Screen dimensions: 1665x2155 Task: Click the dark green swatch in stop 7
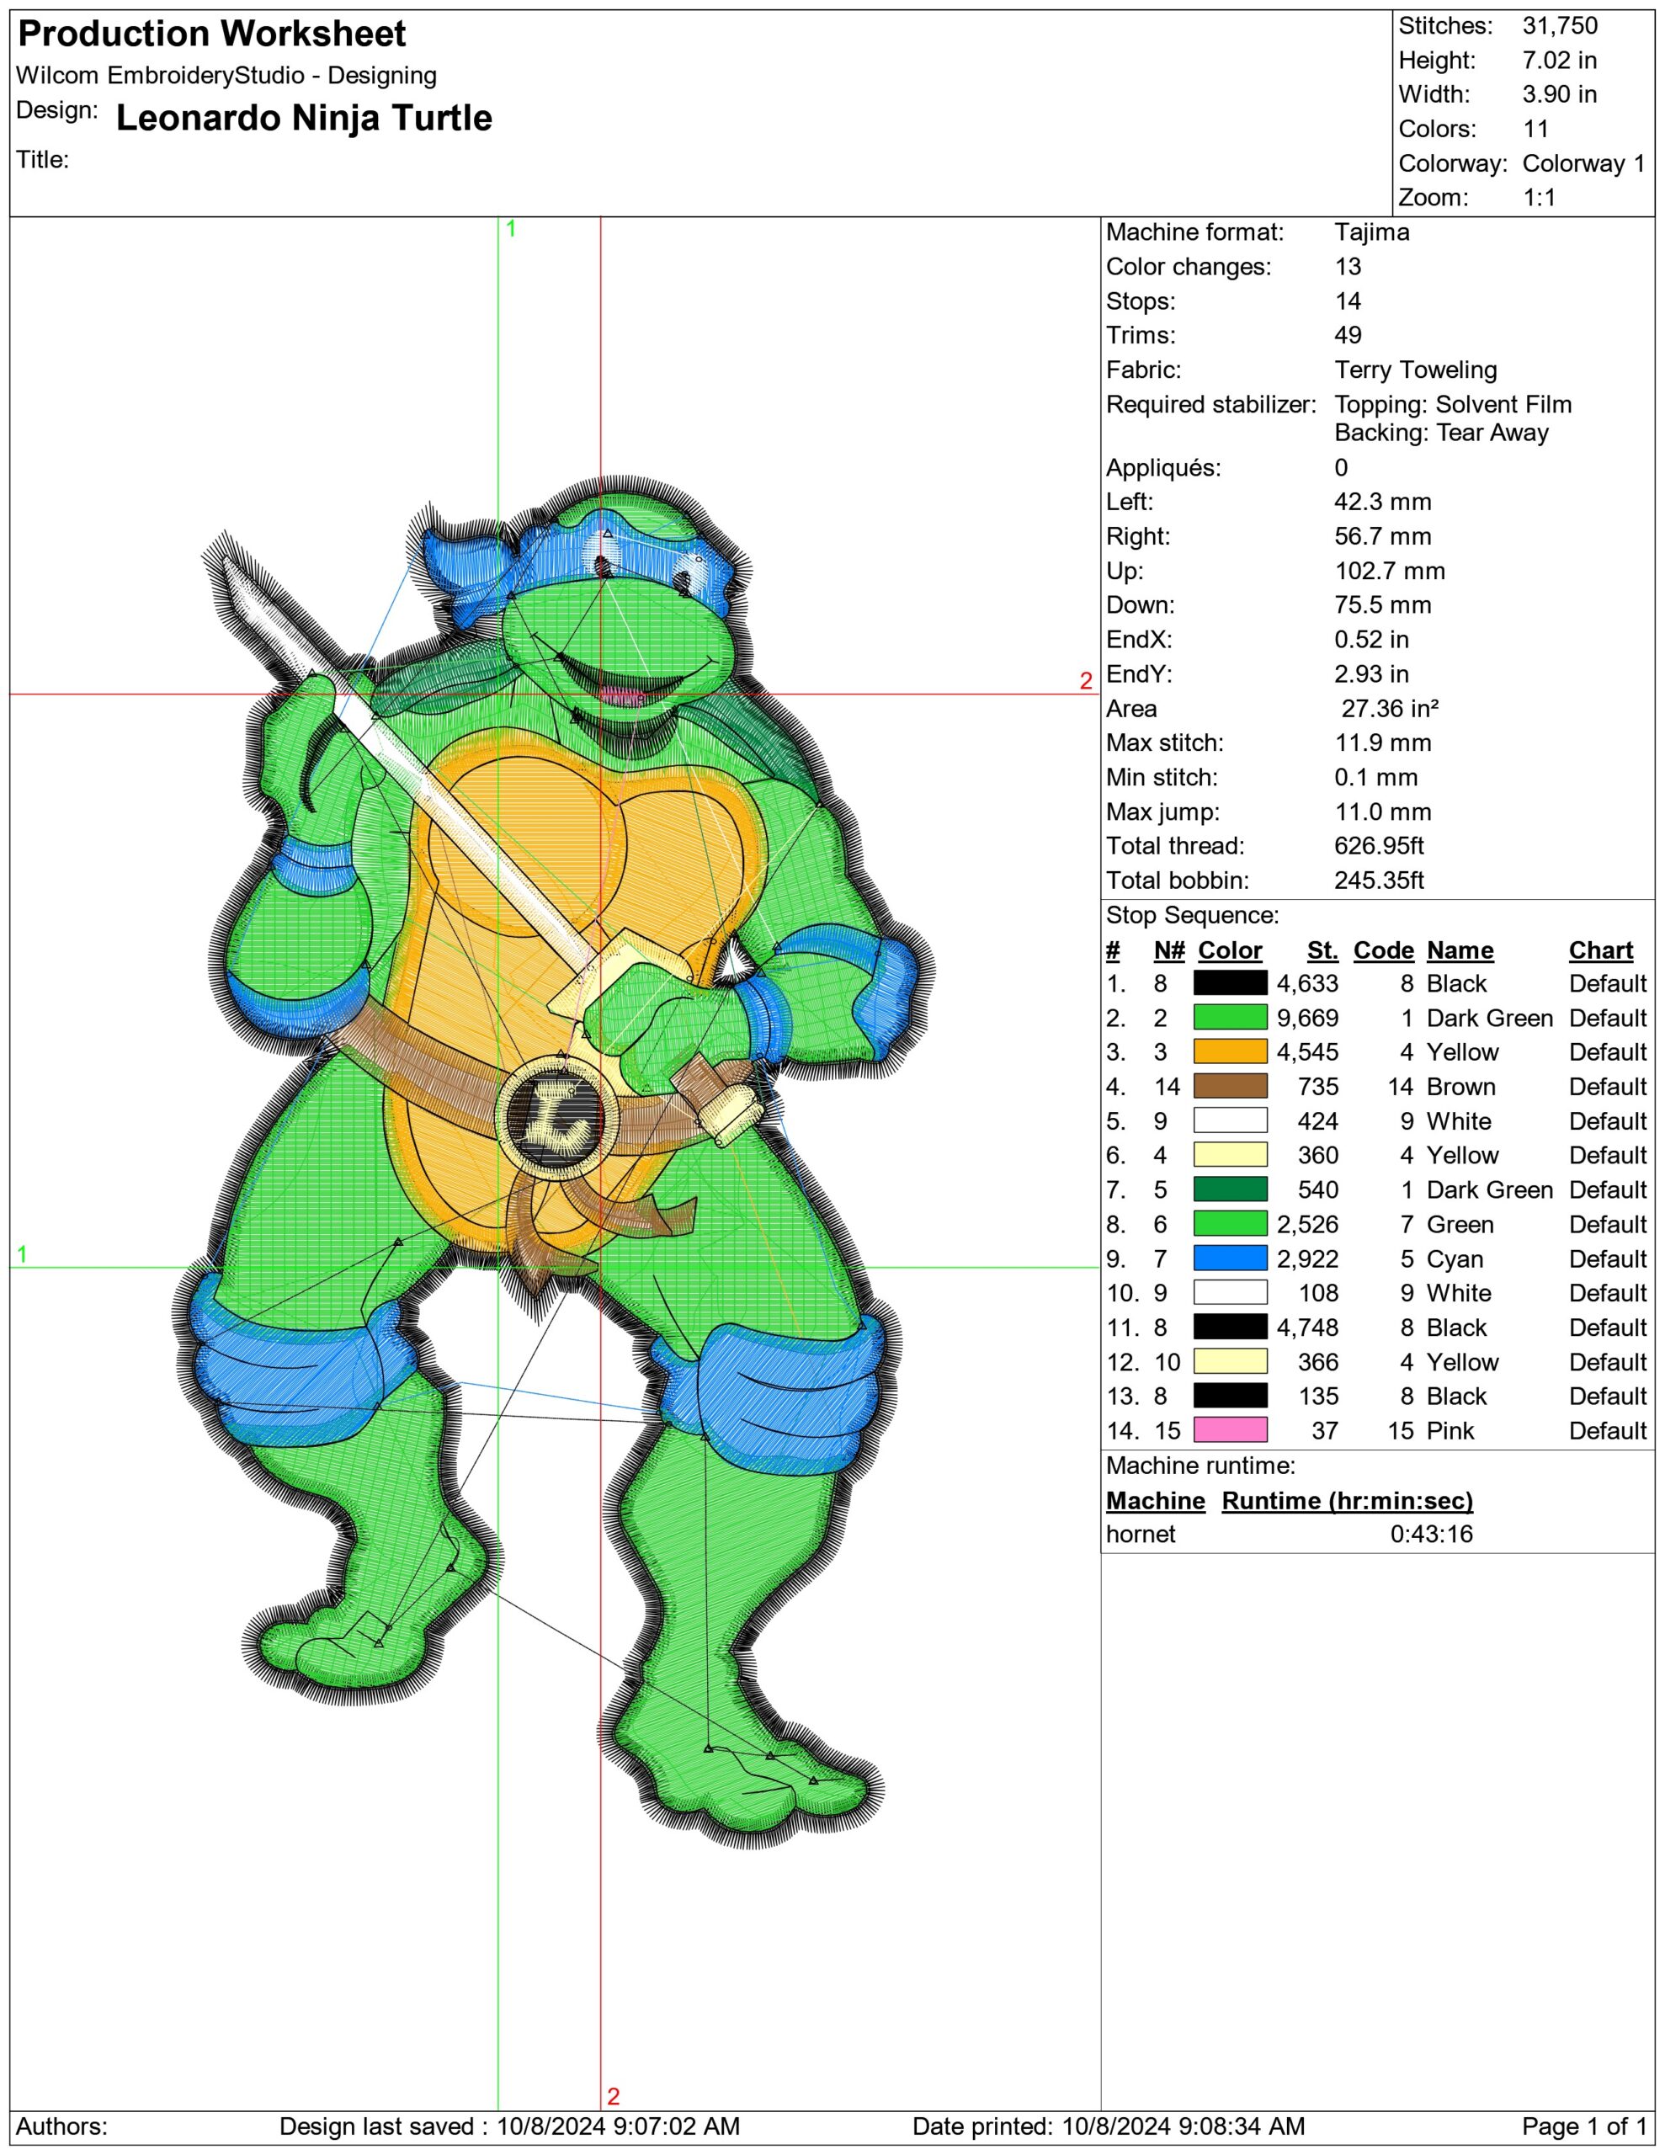pyautogui.click(x=1230, y=1190)
